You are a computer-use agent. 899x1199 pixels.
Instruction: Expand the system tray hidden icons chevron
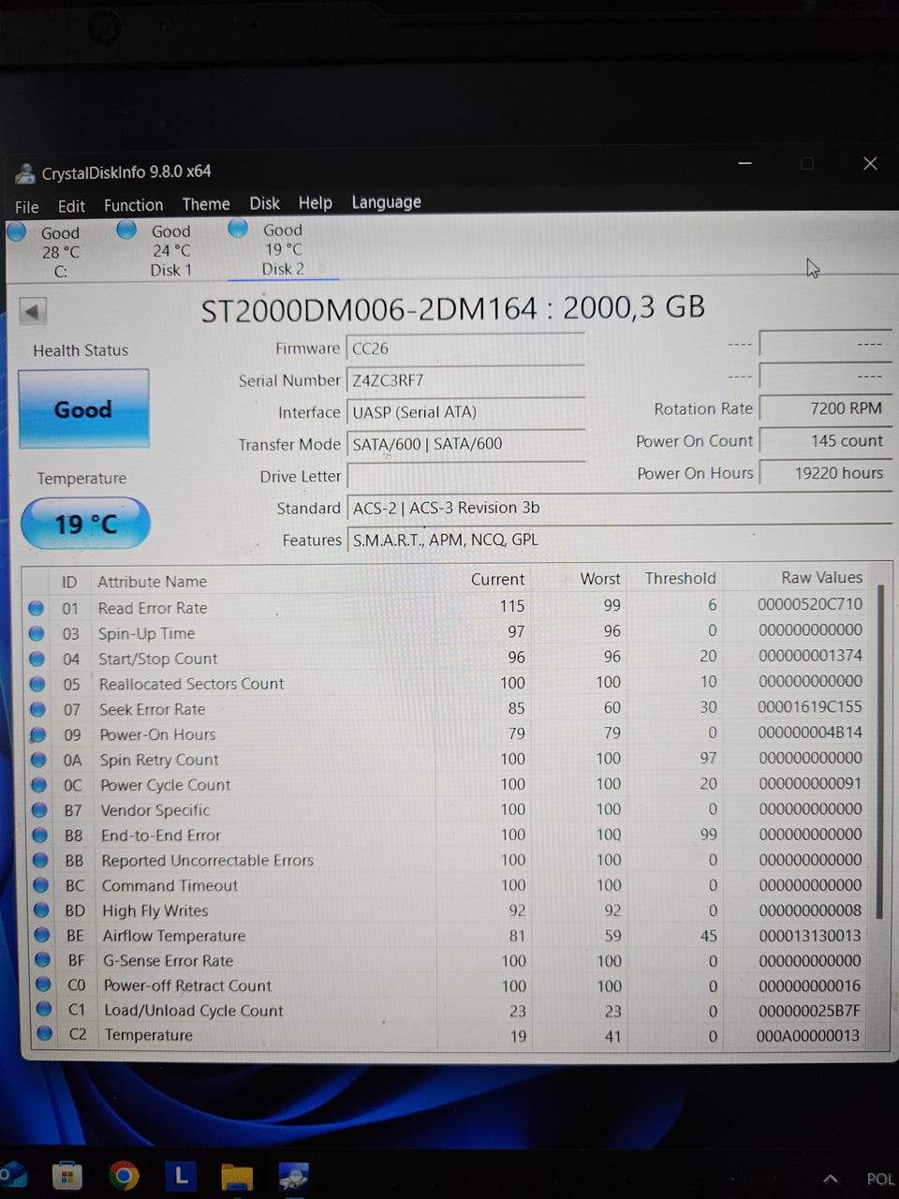coord(830,1178)
